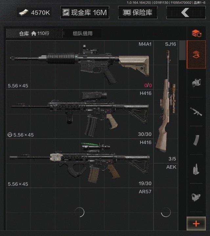
Task: Open the sight attachments category icon
Action: tap(196, 197)
